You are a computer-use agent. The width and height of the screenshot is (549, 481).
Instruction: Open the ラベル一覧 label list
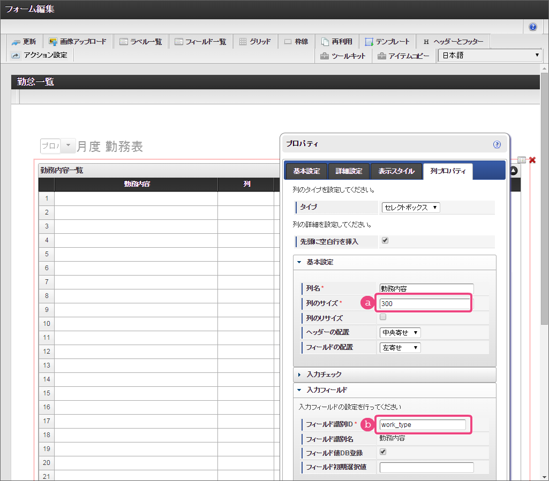click(x=140, y=42)
